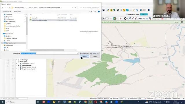Click the magnifier search plugin icon in the QGIS toolbar
Screen dimensions: 185x104
[x=114, y=10]
